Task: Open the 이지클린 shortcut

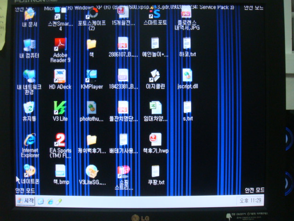Action: pos(155,76)
